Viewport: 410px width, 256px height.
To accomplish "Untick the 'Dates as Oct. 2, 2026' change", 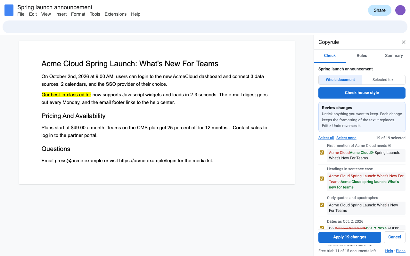I will pyautogui.click(x=322, y=228).
